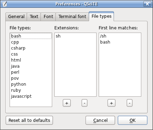Open the Text tab

point(34,17)
